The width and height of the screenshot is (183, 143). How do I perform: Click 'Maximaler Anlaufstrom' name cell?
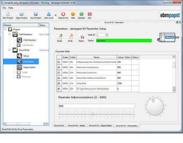97,67
